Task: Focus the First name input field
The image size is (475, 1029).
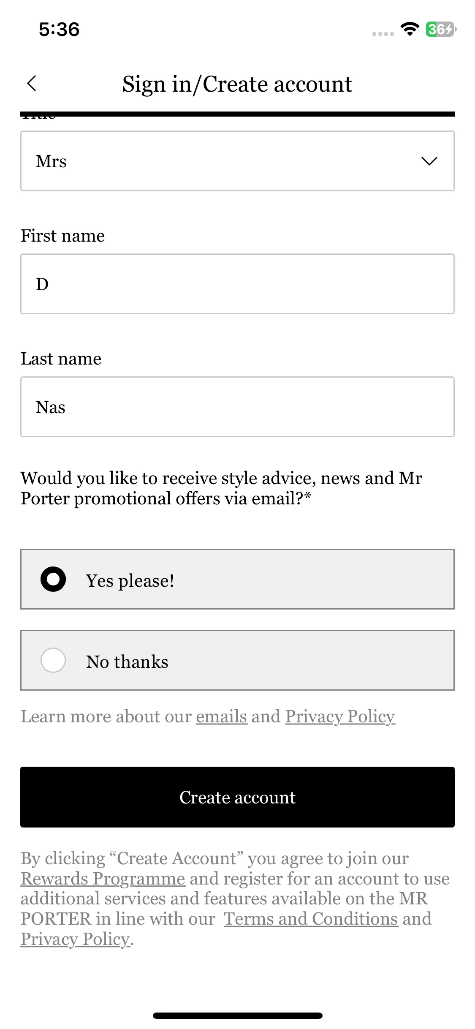Action: click(x=237, y=284)
